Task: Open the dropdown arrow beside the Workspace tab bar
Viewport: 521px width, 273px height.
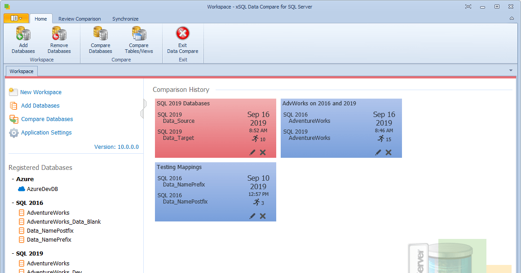Action: coord(511,70)
